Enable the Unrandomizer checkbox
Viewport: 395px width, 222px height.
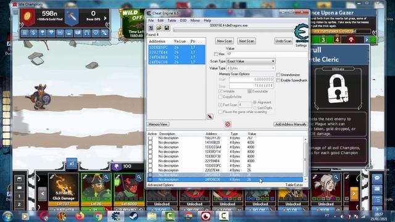278,75
